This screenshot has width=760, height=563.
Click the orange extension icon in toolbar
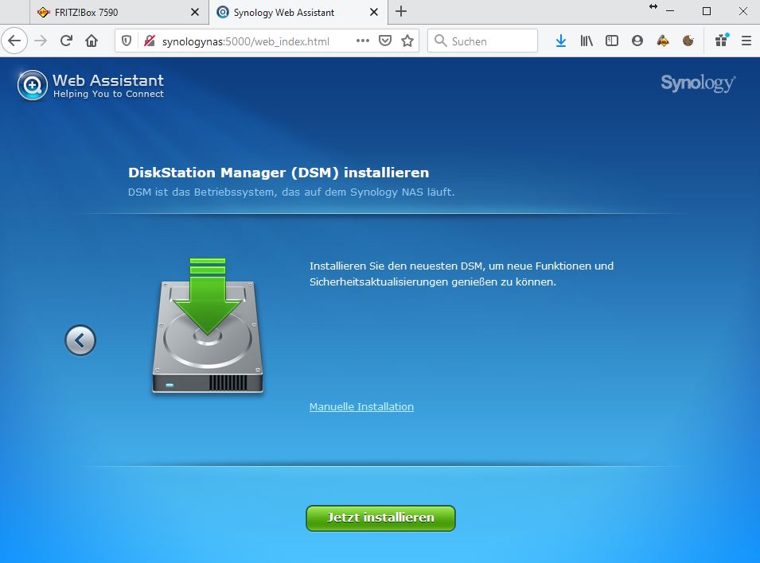[663, 41]
